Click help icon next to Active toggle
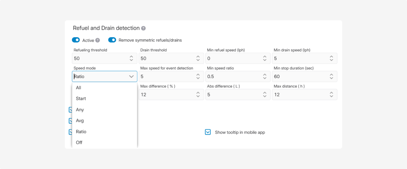407x169 pixels. point(98,40)
